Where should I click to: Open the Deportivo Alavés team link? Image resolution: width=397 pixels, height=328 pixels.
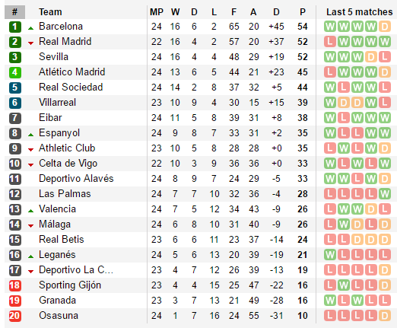tap(76, 179)
